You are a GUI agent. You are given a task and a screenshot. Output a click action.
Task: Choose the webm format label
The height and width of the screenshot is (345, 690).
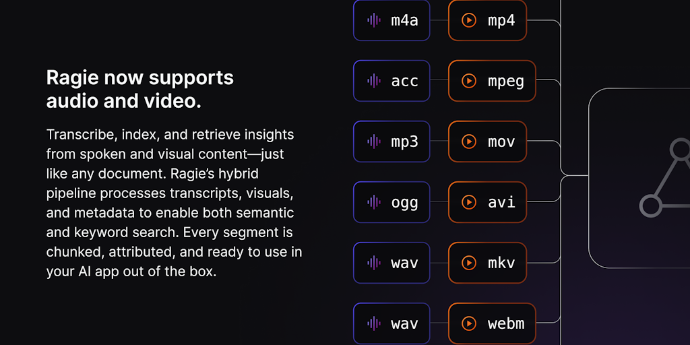pos(506,323)
